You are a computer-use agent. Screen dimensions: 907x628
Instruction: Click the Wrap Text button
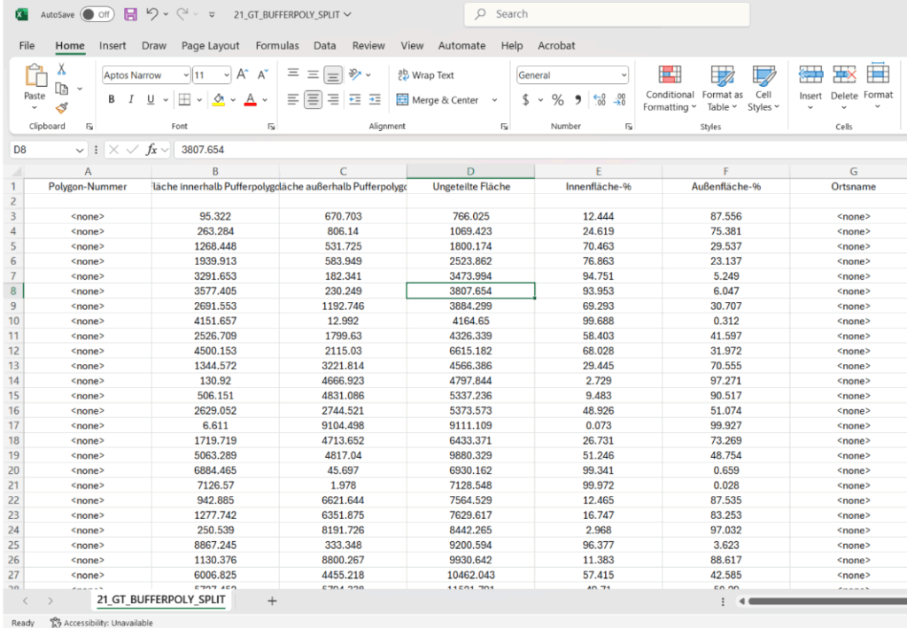click(425, 75)
